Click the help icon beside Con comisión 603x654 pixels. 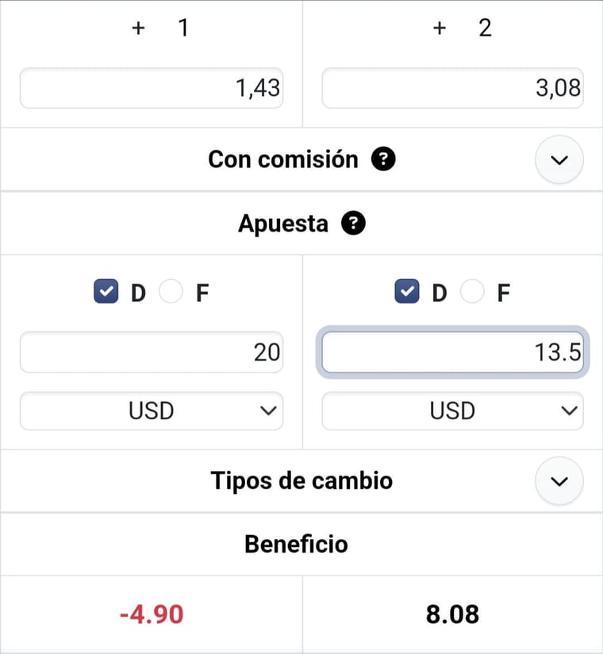[383, 159]
